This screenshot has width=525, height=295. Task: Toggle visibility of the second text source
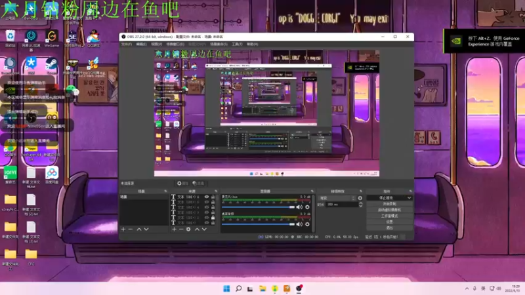coord(207,202)
